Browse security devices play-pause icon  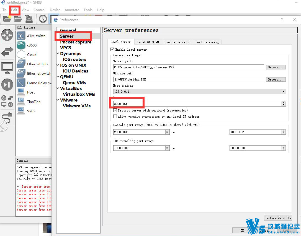click(7, 85)
